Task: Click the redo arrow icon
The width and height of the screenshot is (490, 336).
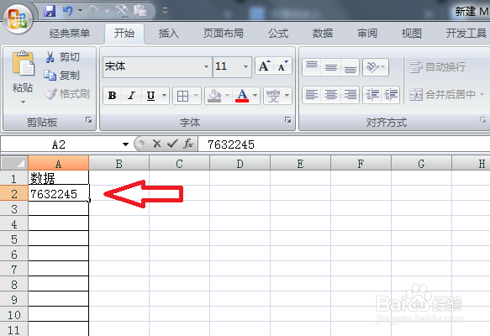Action: click(x=94, y=11)
